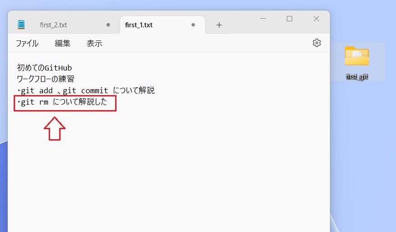Add a new tab with plus button
The image size is (396, 232).
(219, 25)
